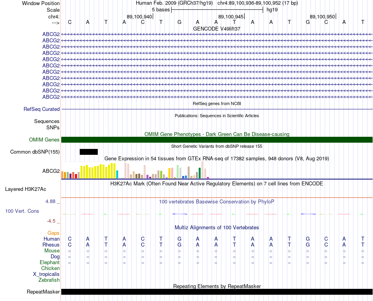This screenshot has height=301, width=373.
Task: Click the cyan bar in GTEx expression chart
Action: click(117, 174)
